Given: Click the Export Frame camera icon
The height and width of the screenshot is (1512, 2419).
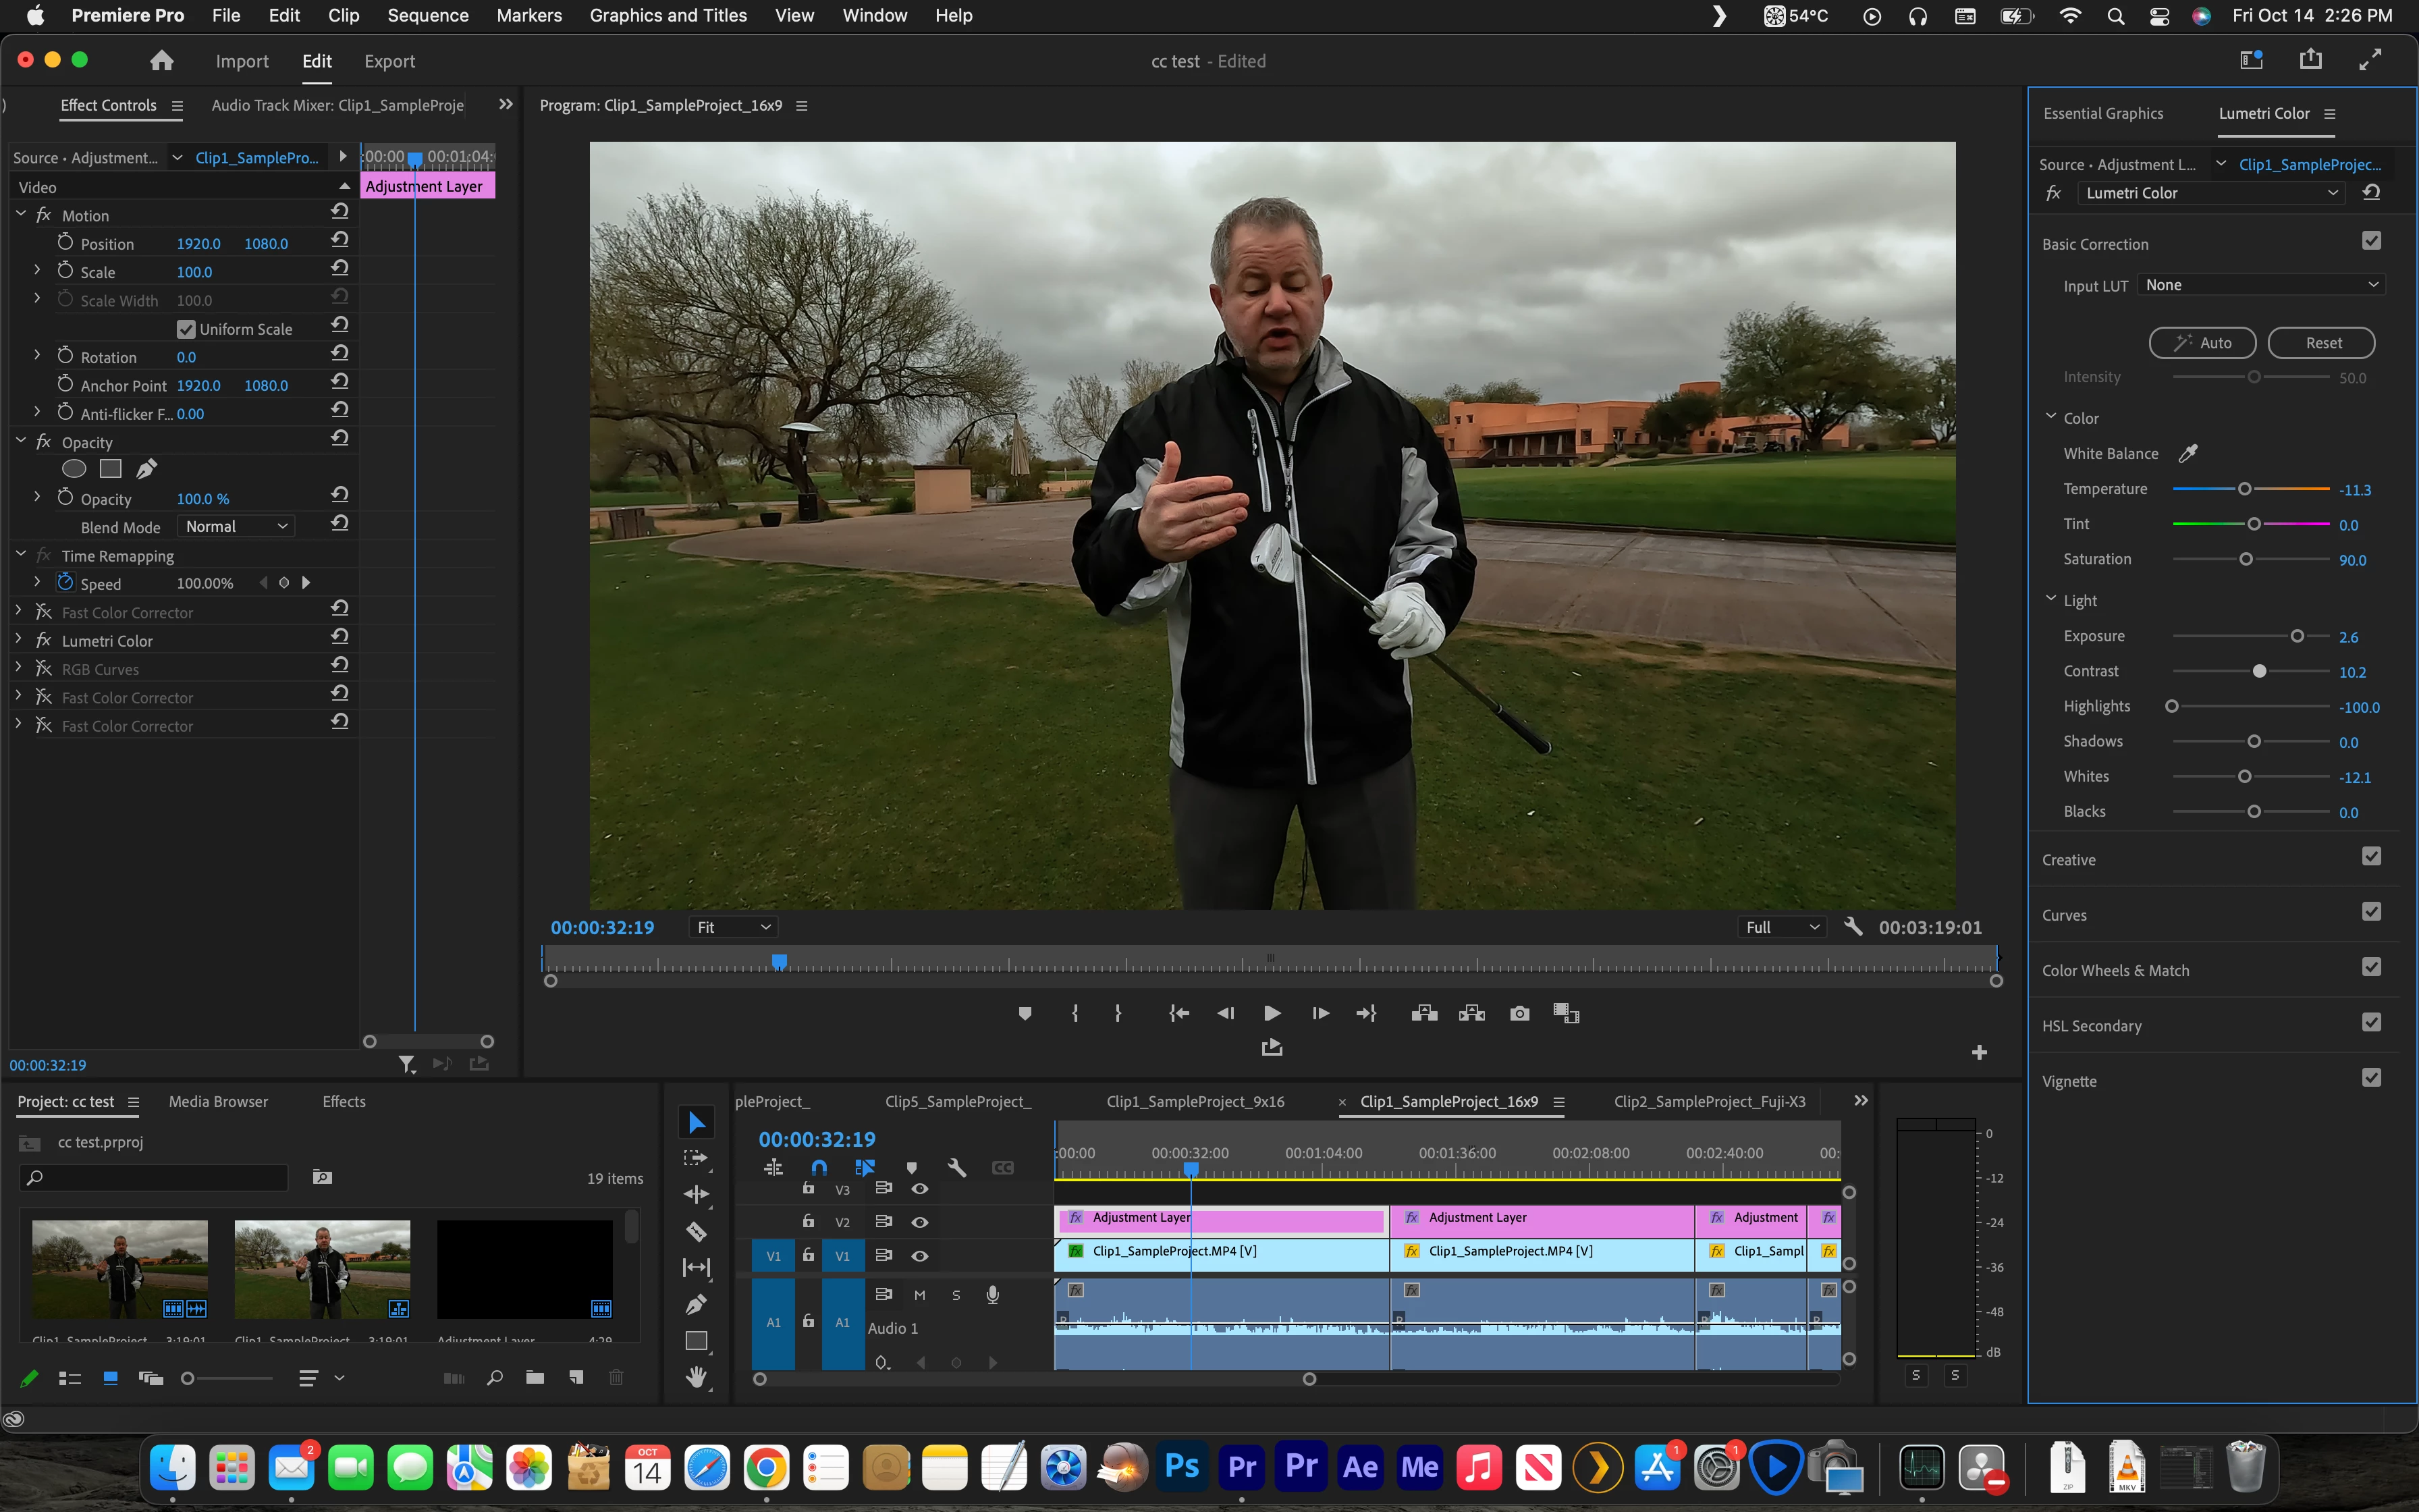Looking at the screenshot, I should point(1519,1013).
